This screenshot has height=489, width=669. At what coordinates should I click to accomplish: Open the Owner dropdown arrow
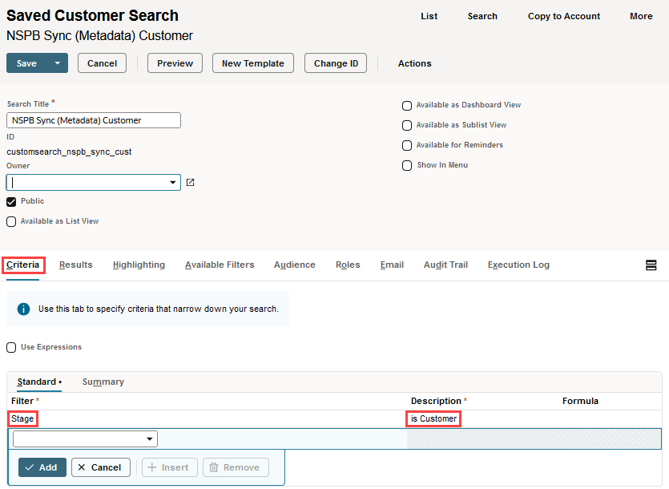pyautogui.click(x=172, y=182)
